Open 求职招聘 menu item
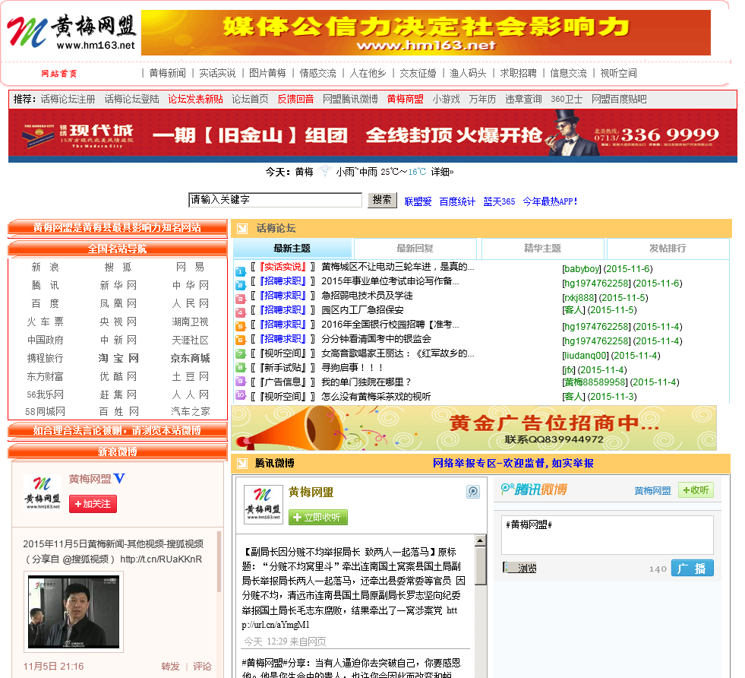The image size is (745, 678). [x=518, y=73]
